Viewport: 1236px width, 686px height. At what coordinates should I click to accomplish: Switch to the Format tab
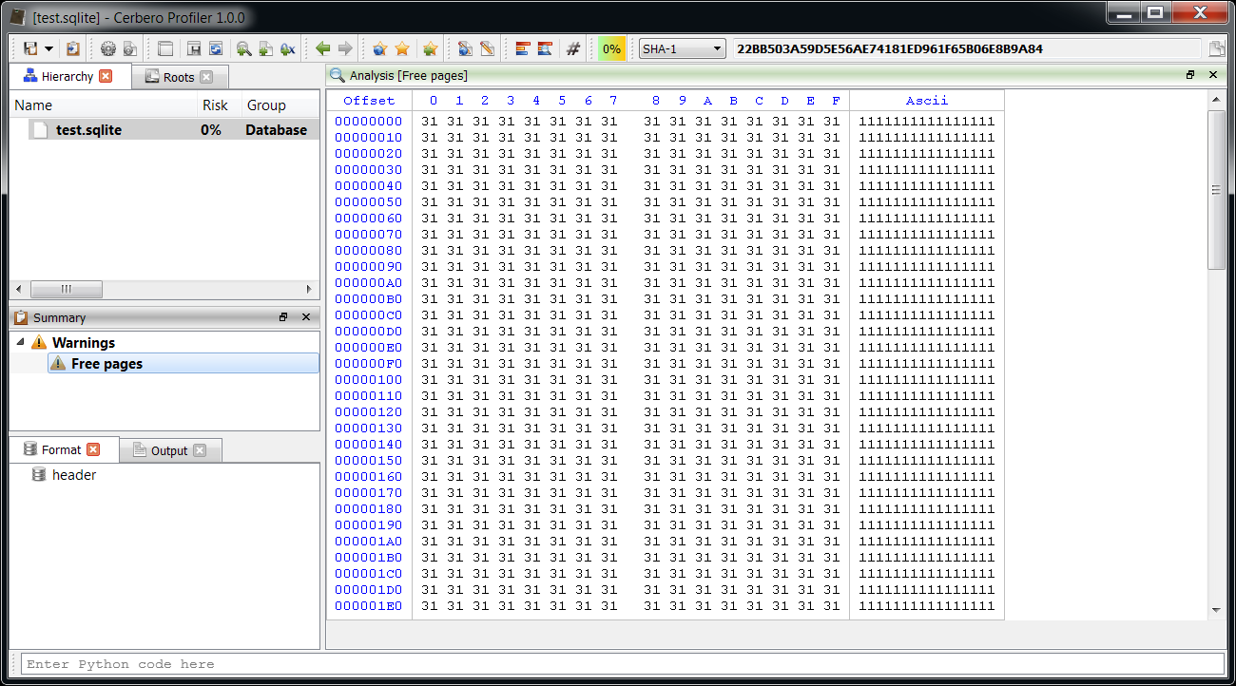[62, 449]
